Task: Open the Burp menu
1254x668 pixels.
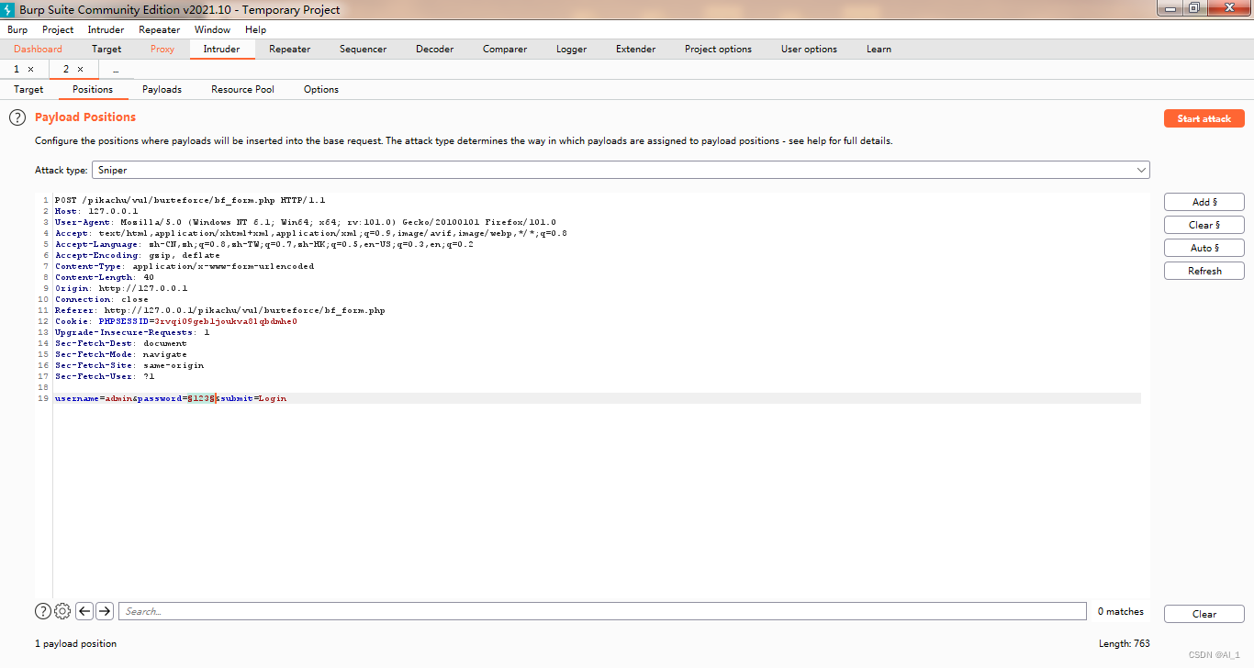Action: click(17, 29)
